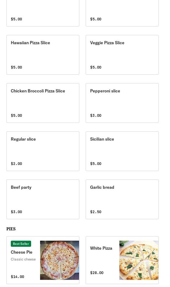Click the $3.00 Pepperoni slice price
Image resolution: width=170 pixels, height=287 pixels.
pos(96,115)
